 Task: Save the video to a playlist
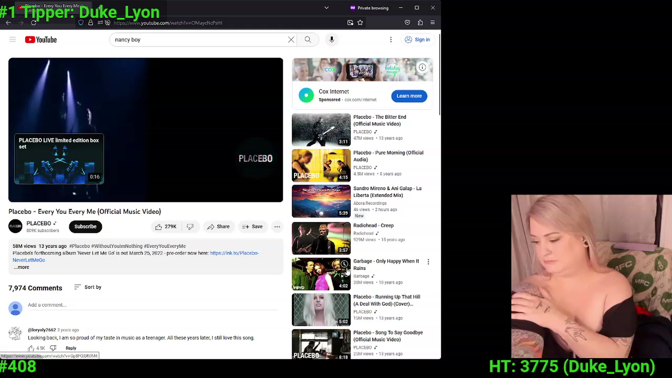(252, 227)
